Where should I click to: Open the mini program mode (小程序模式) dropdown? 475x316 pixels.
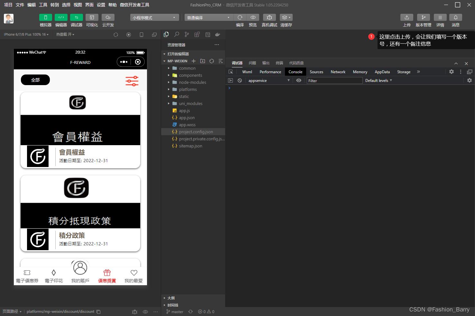154,18
